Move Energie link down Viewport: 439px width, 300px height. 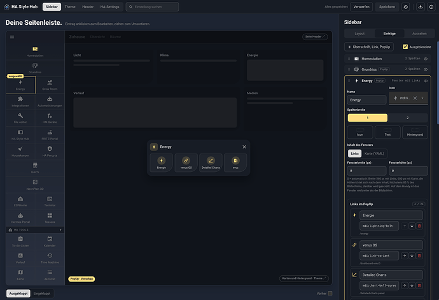point(412,226)
